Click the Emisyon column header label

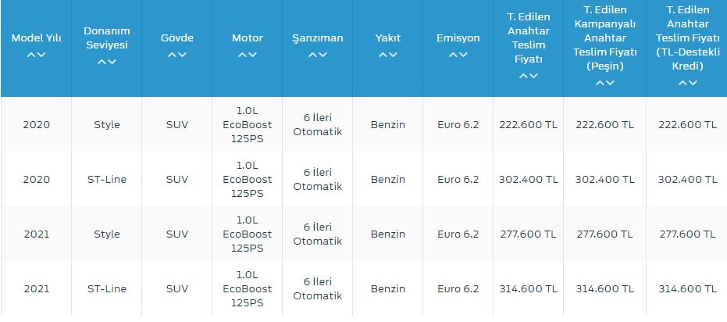point(458,38)
